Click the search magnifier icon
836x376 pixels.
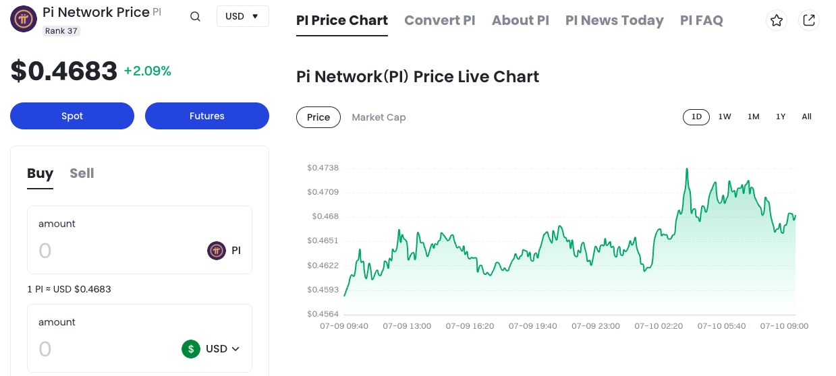(195, 17)
